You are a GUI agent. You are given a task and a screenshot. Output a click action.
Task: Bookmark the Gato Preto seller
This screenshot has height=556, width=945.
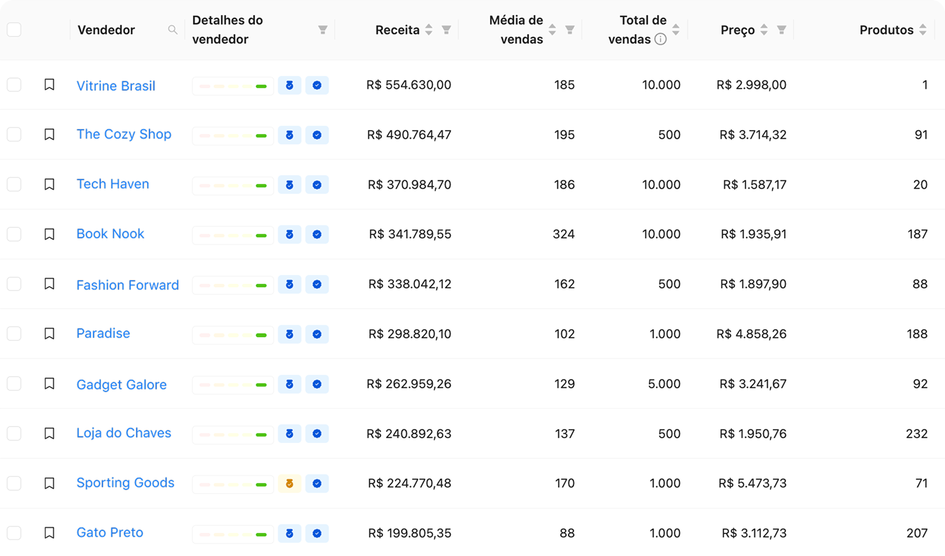[x=49, y=533]
